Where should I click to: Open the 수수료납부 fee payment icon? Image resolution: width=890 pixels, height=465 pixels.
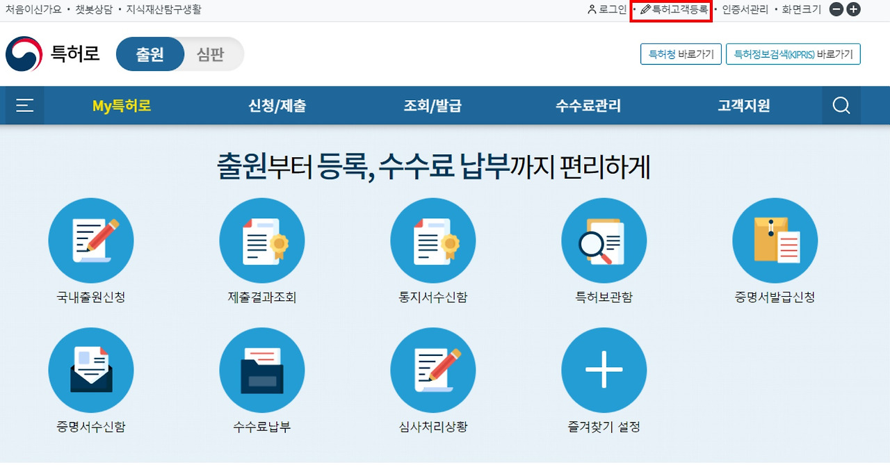pyautogui.click(x=262, y=370)
